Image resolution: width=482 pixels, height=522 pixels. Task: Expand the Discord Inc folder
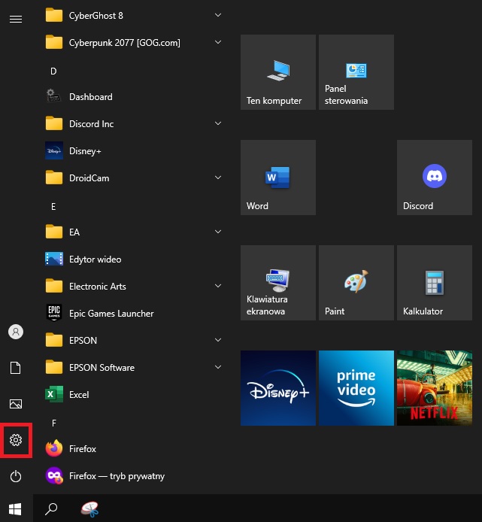217,123
